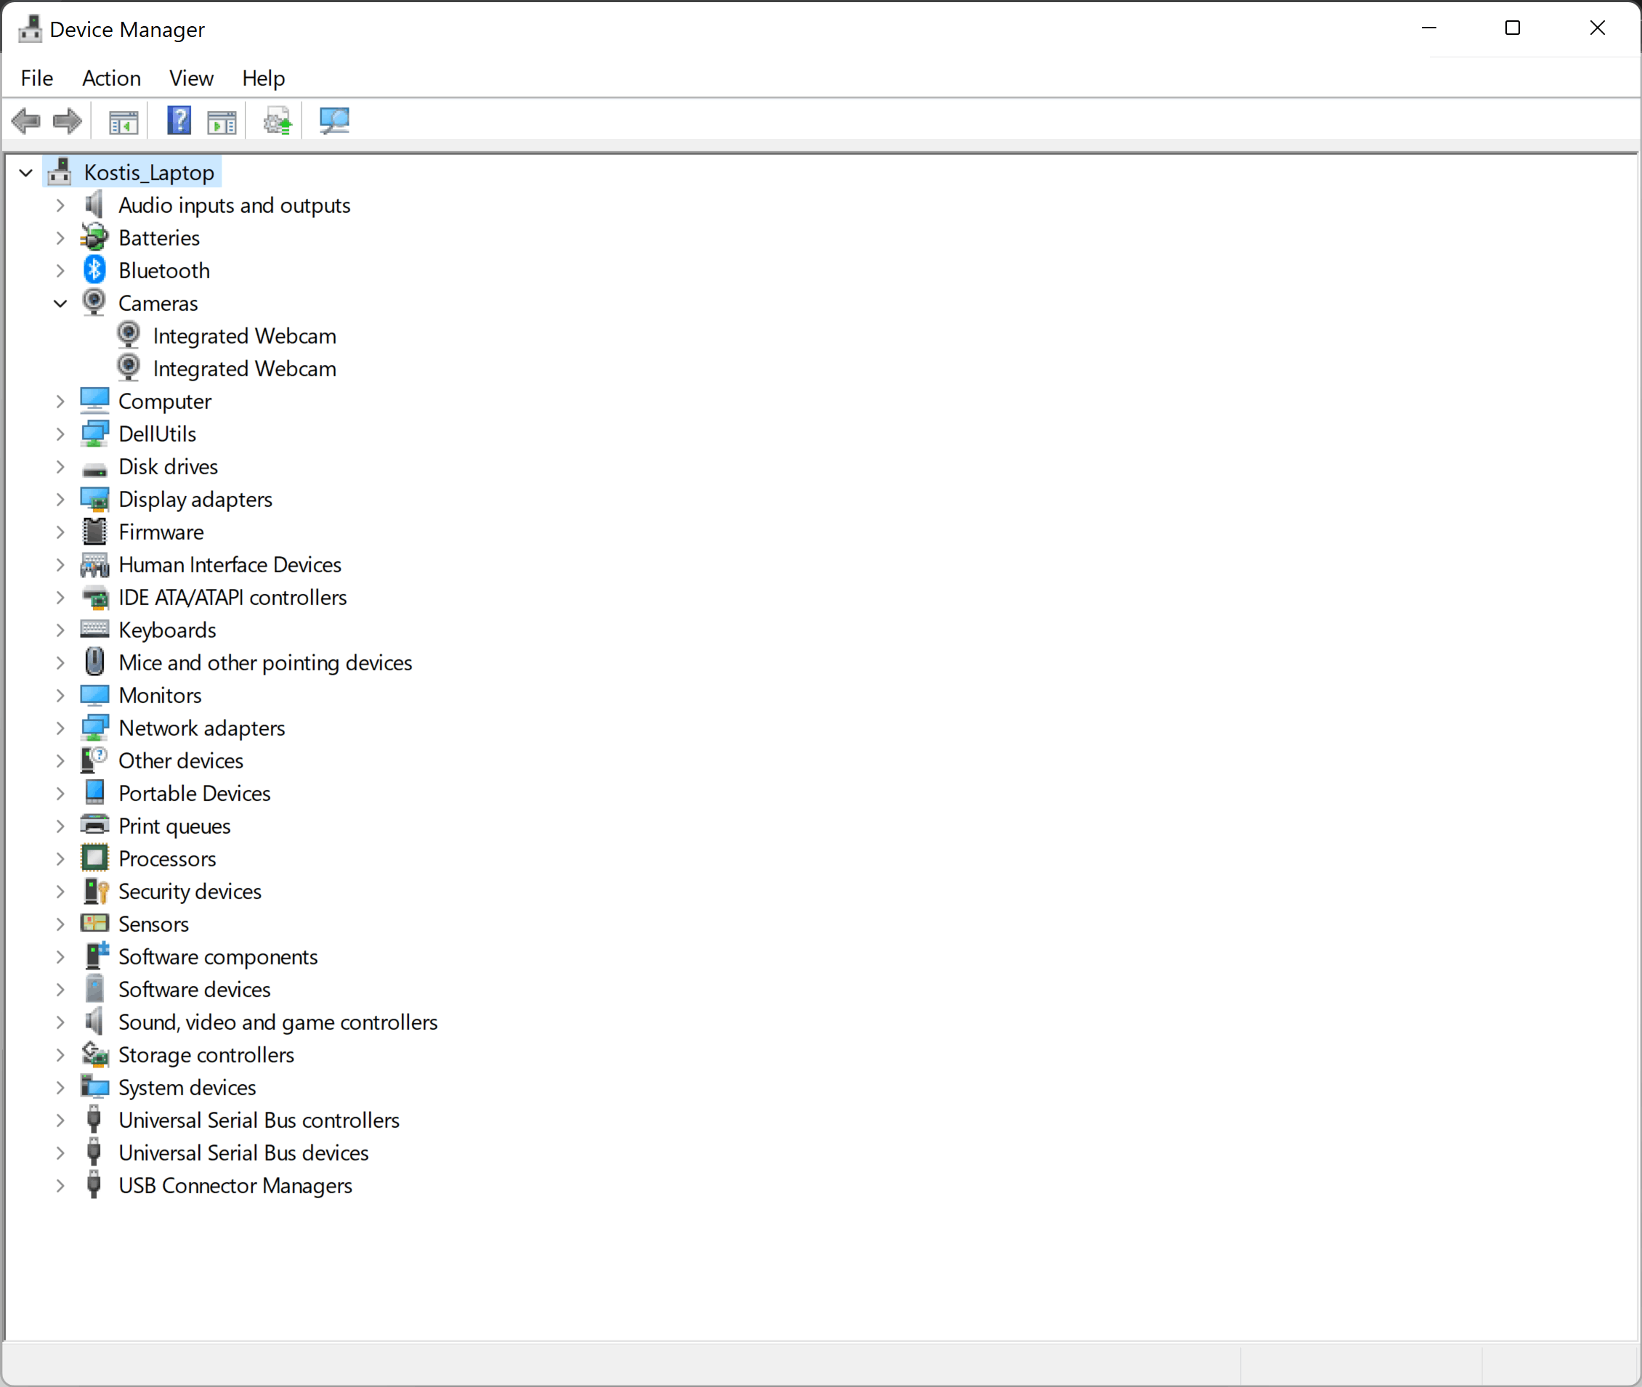This screenshot has height=1387, width=1642.
Task: Select the Print queues label
Action: pos(174,826)
